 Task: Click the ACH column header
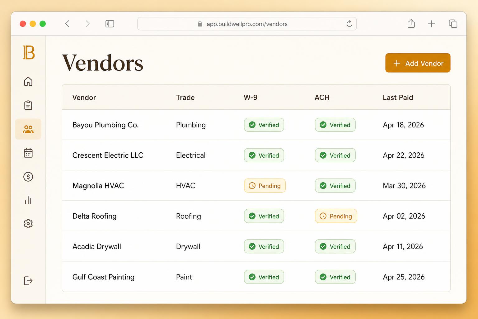322,98
